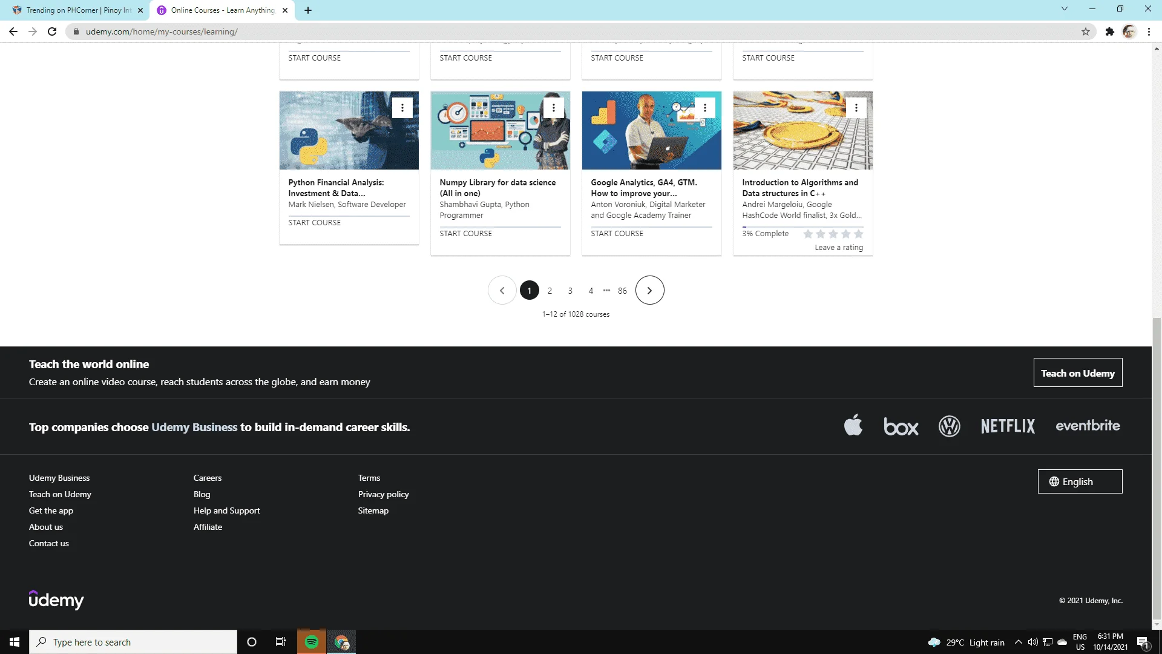Screen dimensions: 1162x654
Task: Open Windows Start menu
Action: tap(15, 642)
